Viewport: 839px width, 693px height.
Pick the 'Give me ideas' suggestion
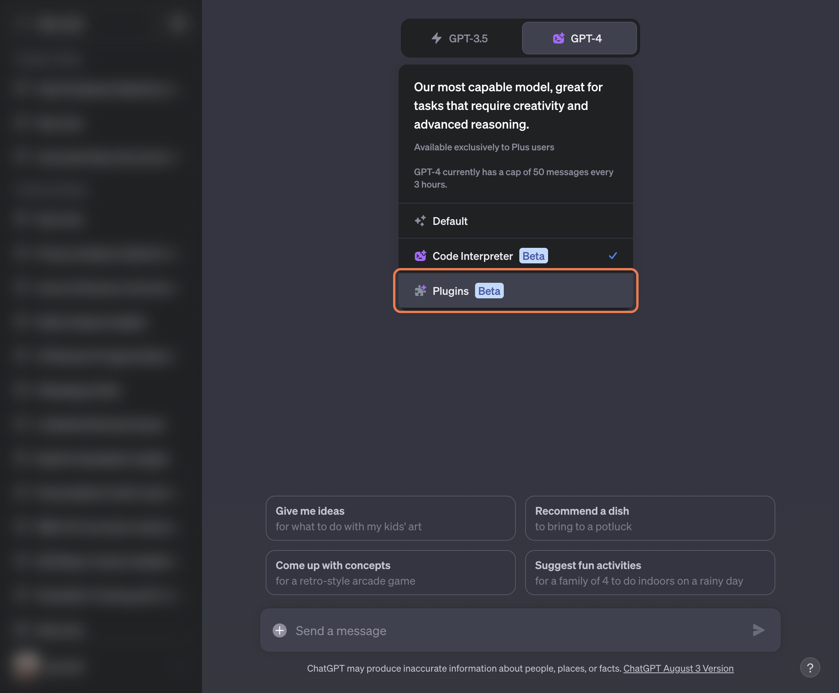(x=390, y=518)
